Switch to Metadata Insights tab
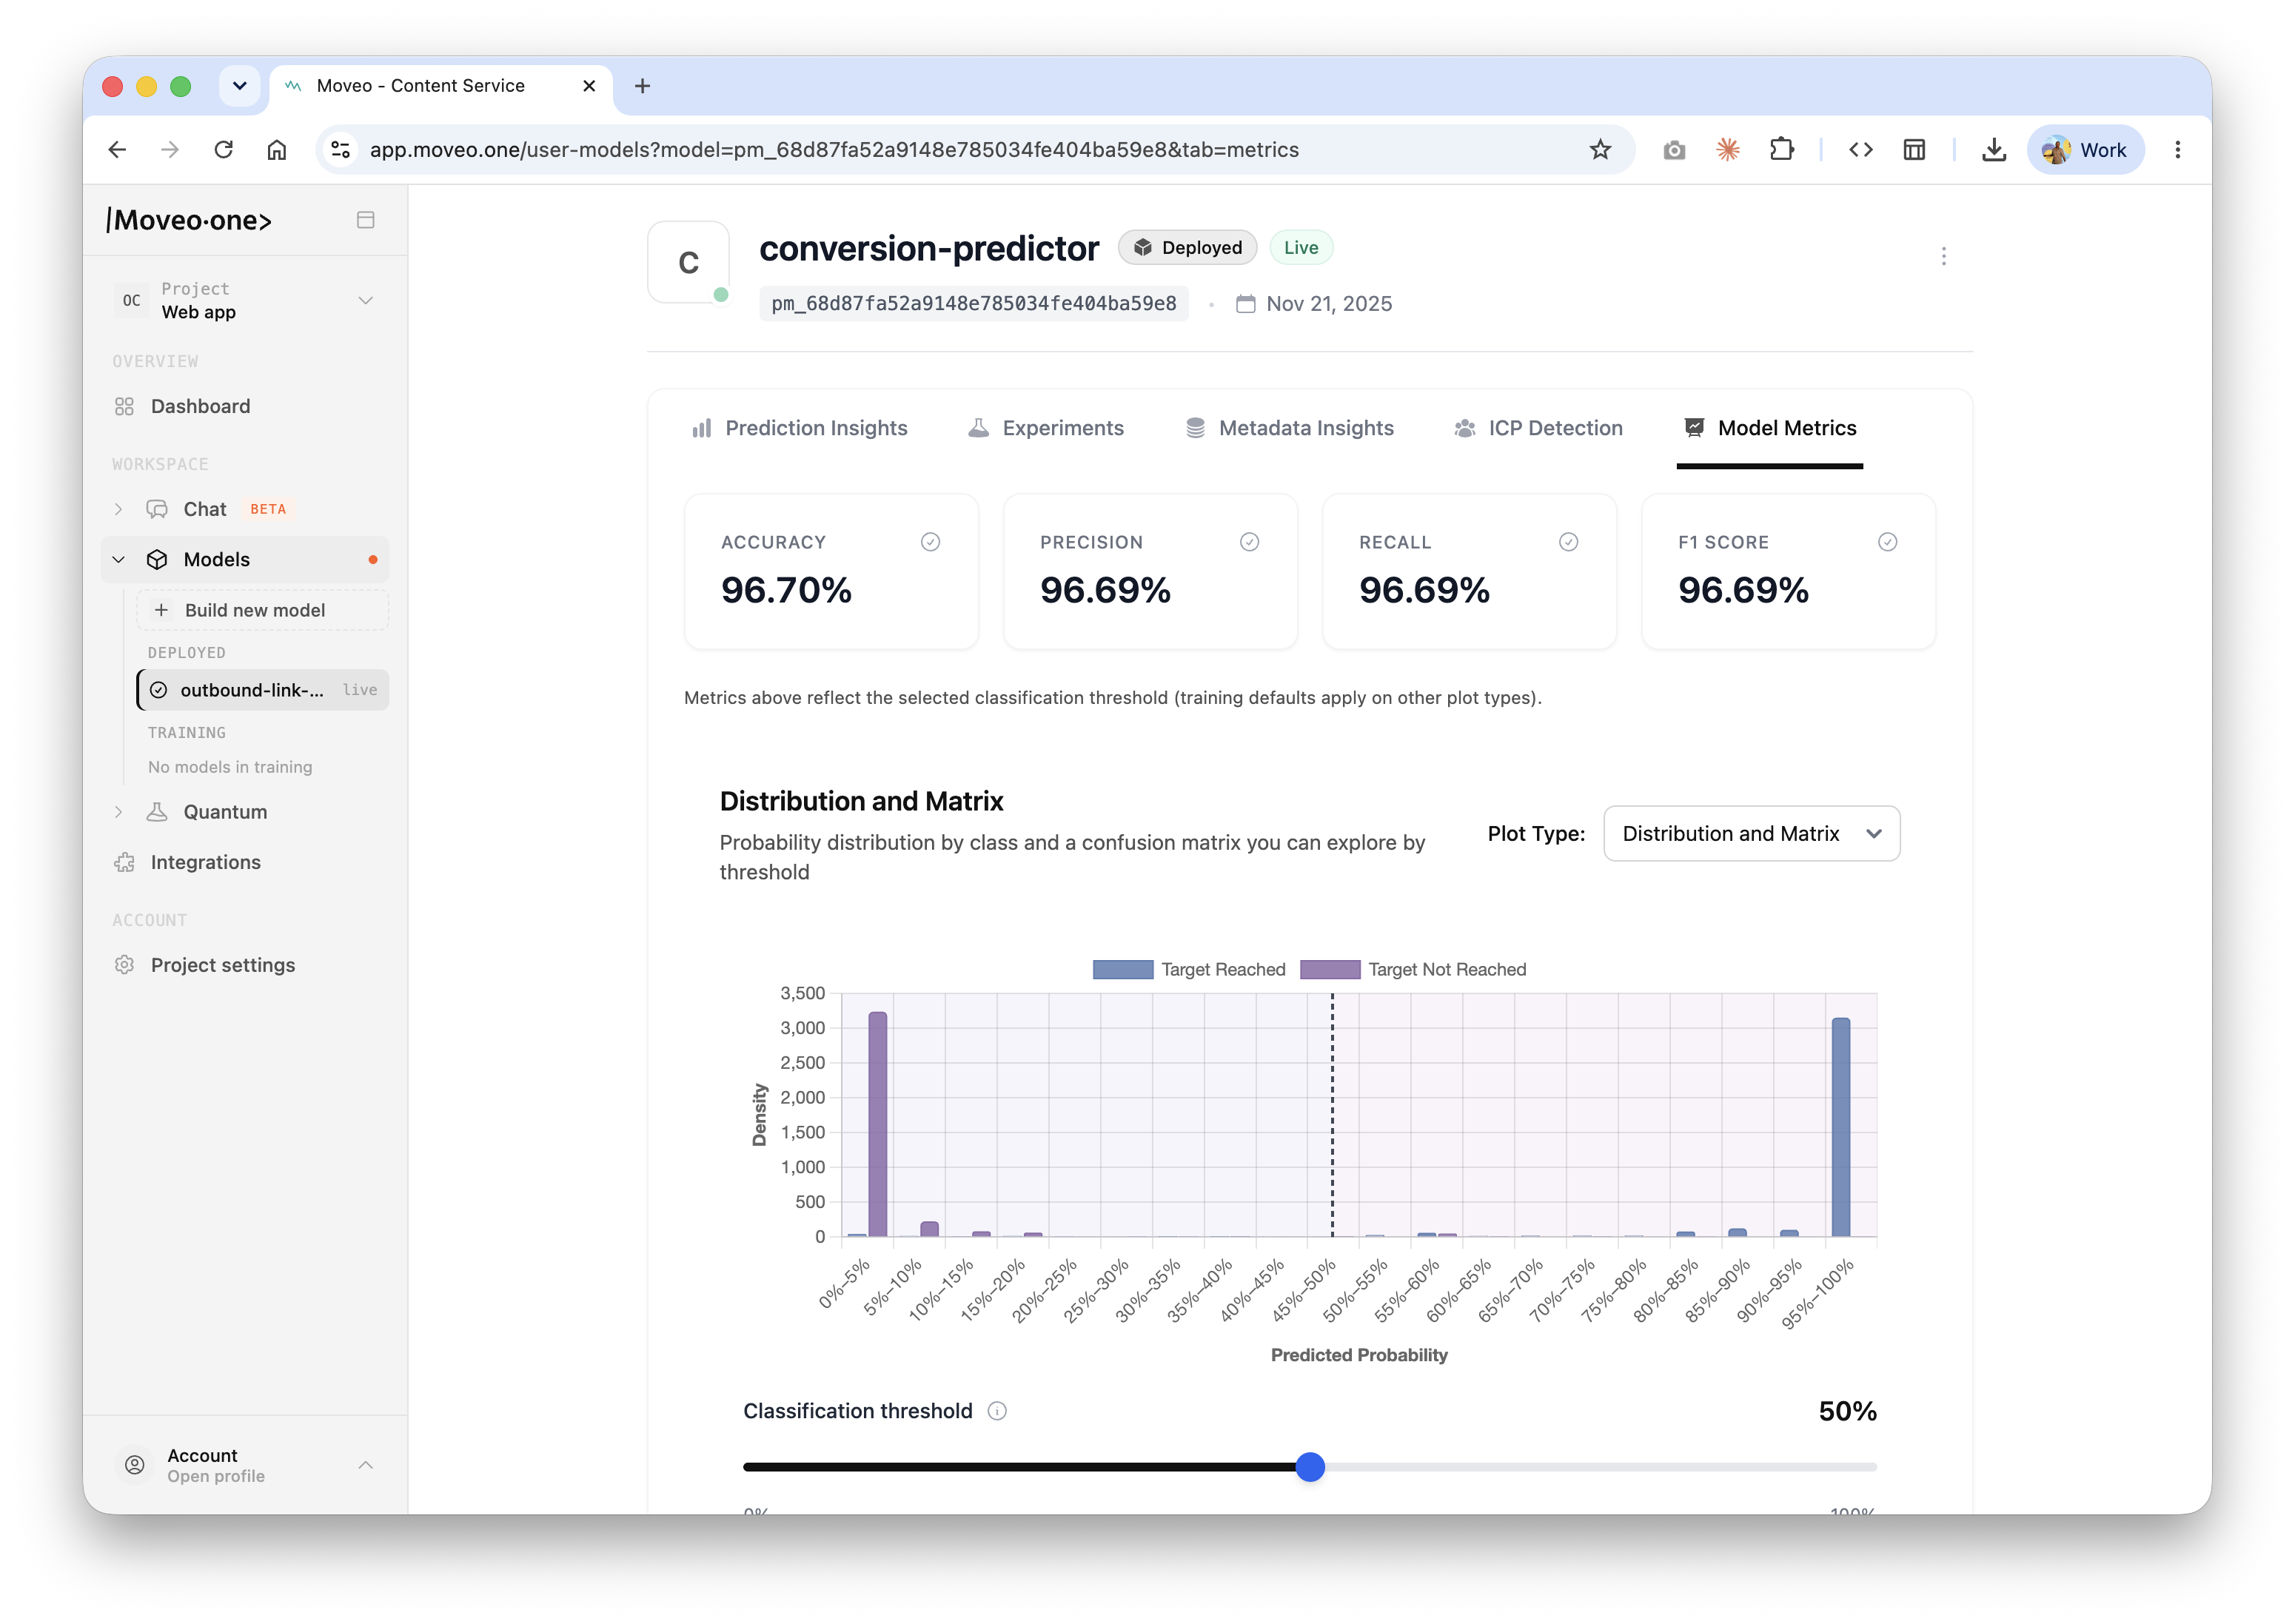The image size is (2295, 1624). tap(1289, 428)
